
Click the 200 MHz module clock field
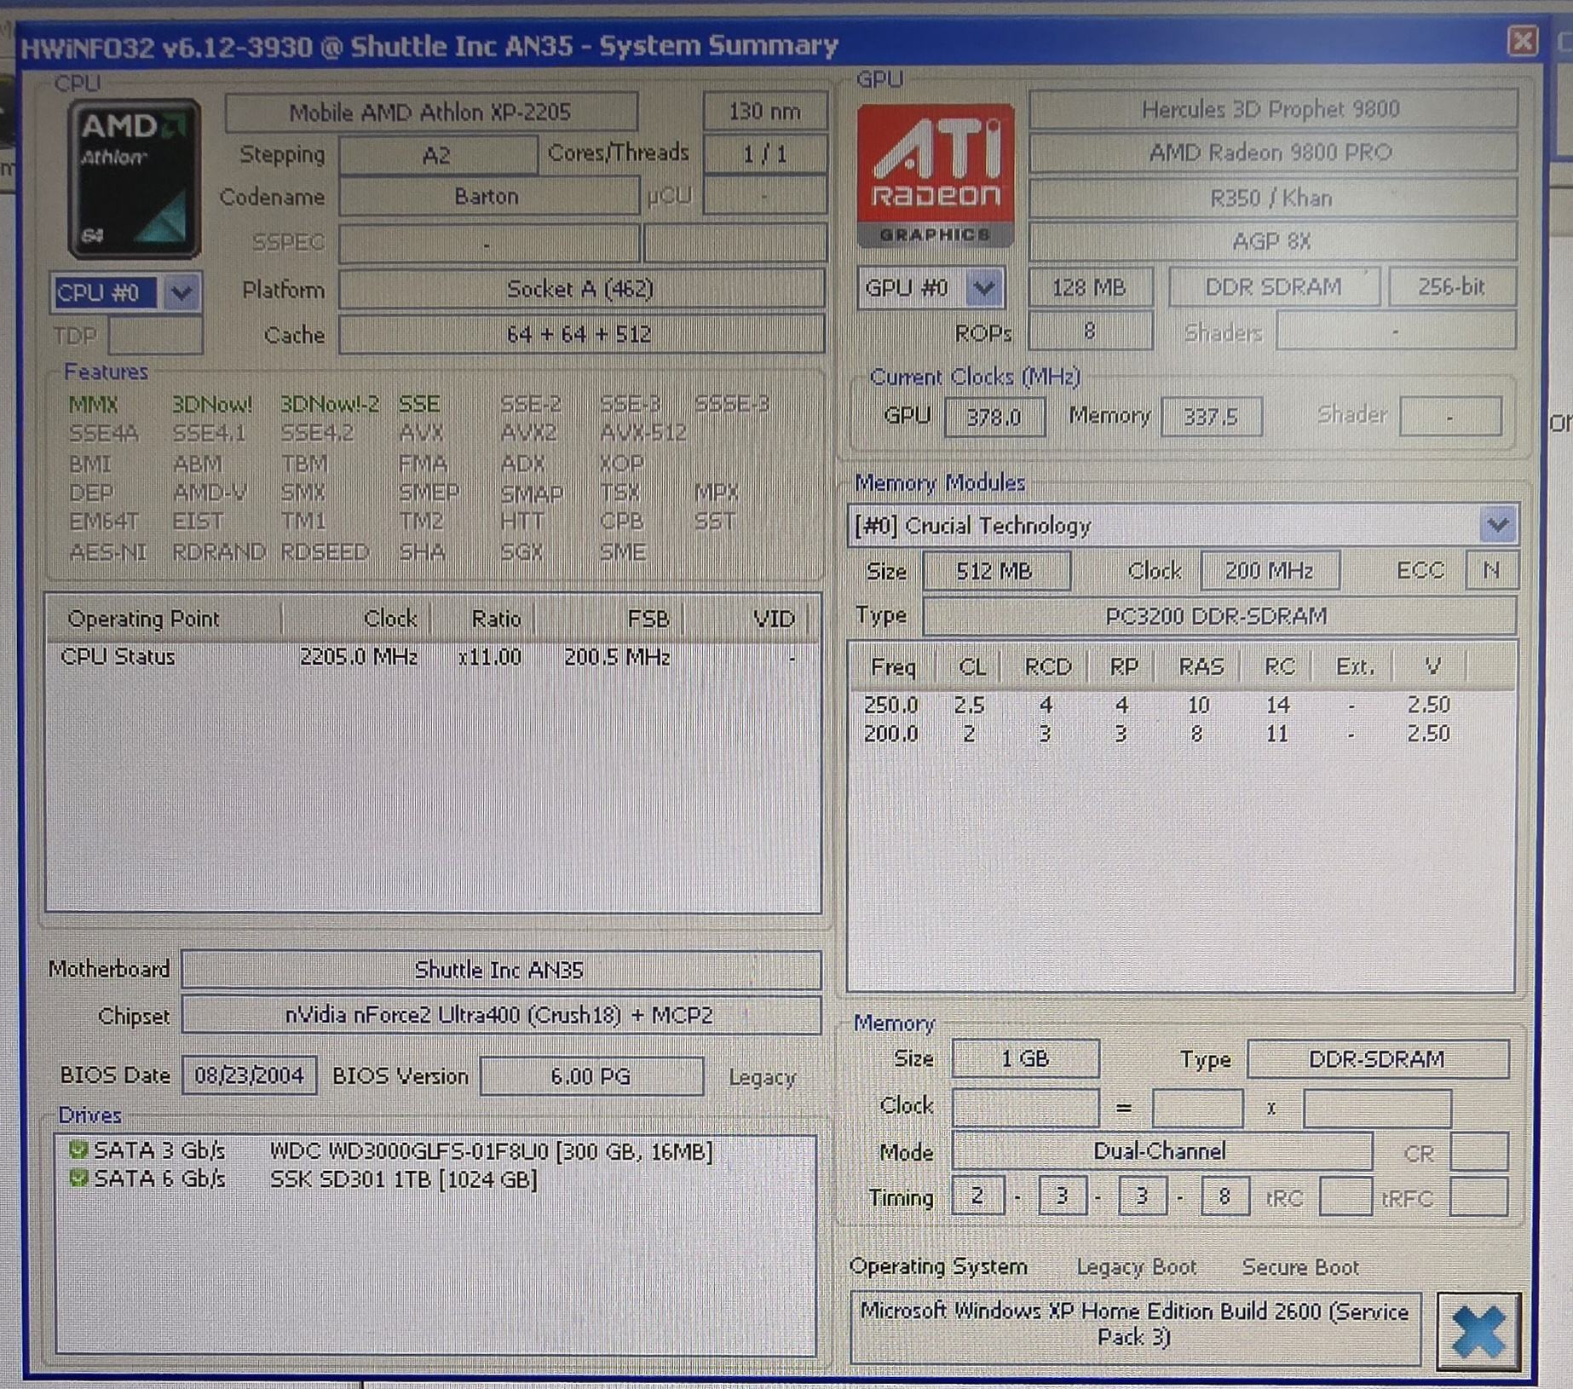(1270, 570)
